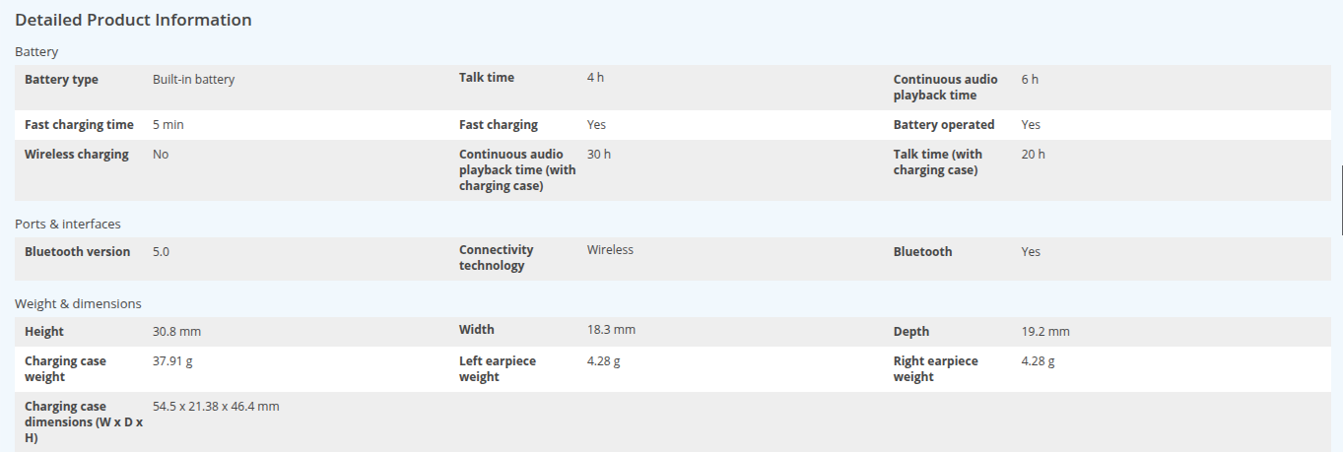This screenshot has width=1343, height=452.
Task: Click the Talk time (with charging case) label
Action: (937, 162)
